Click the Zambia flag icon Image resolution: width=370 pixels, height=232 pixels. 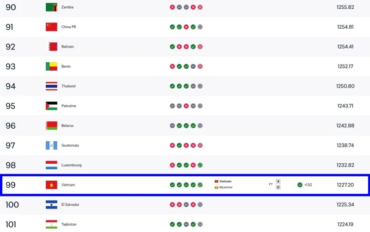[51, 7]
